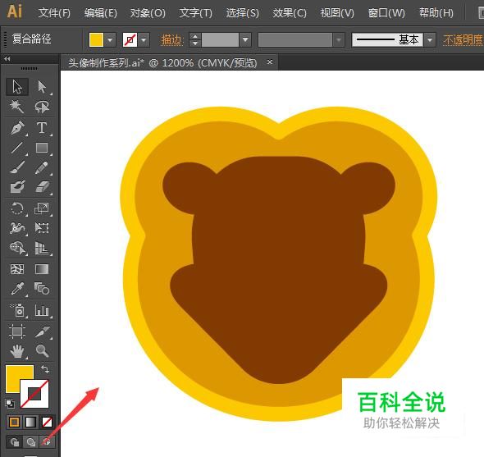Select the Magic Wand tool
This screenshot has width=484, height=457.
(x=17, y=107)
